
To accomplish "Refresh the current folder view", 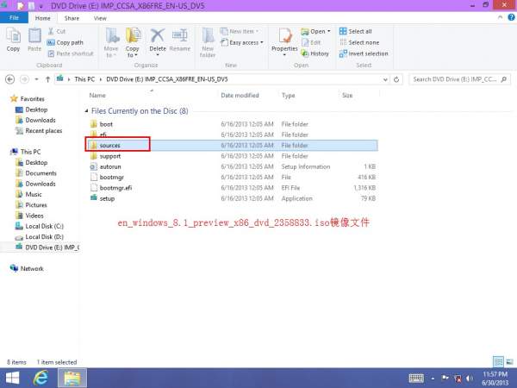I will [396, 79].
